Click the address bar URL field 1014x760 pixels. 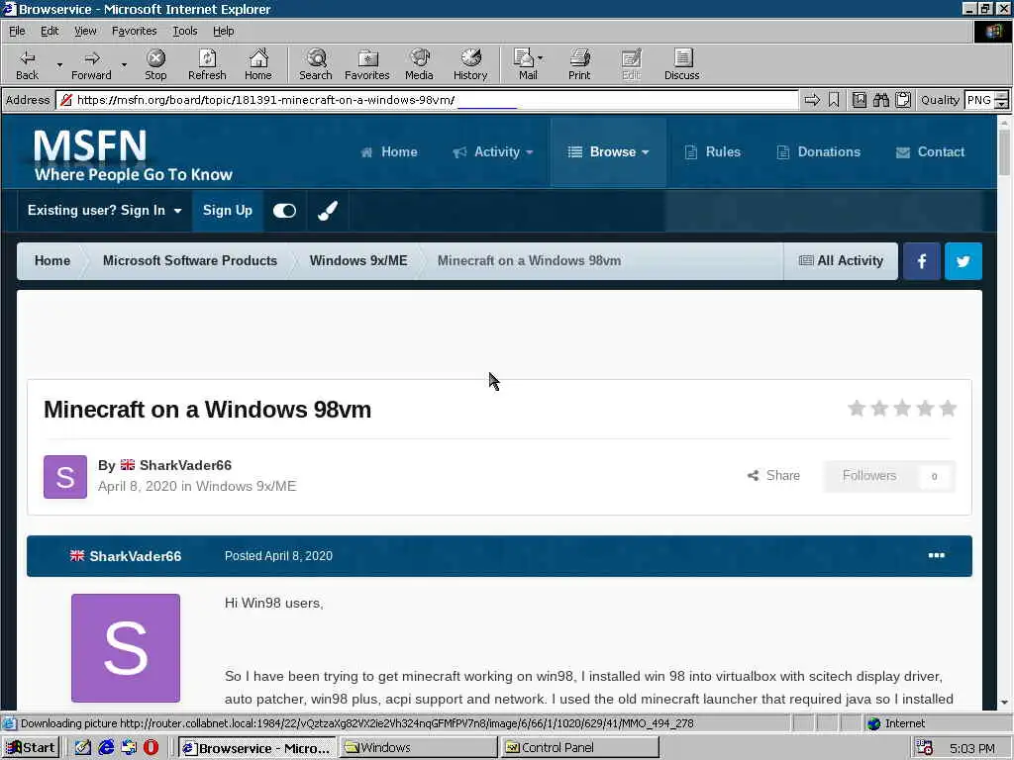(427, 100)
